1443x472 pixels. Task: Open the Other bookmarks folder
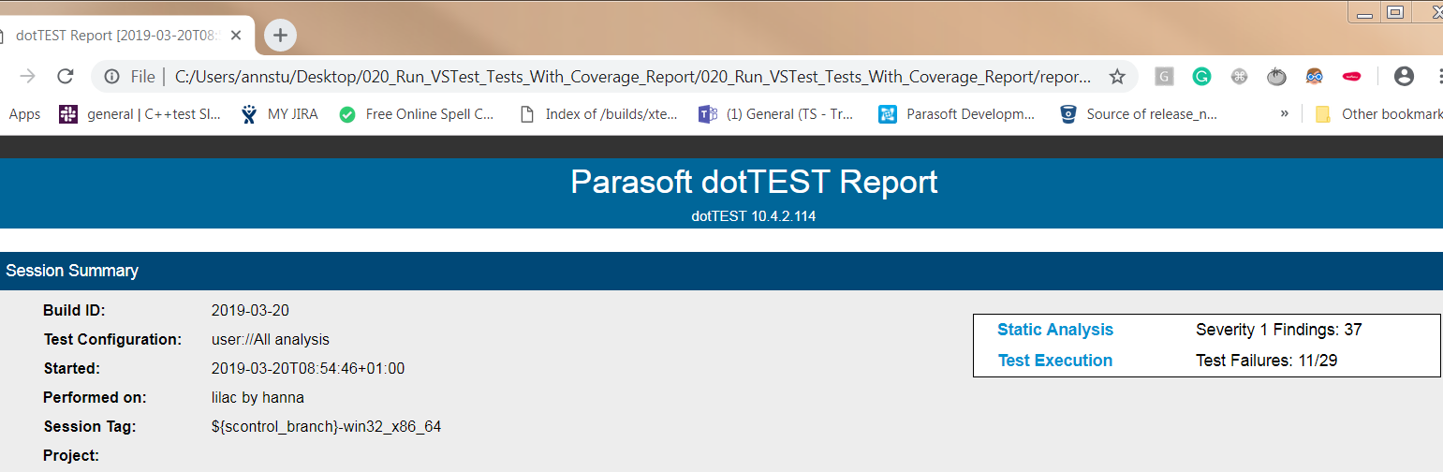point(1378,114)
